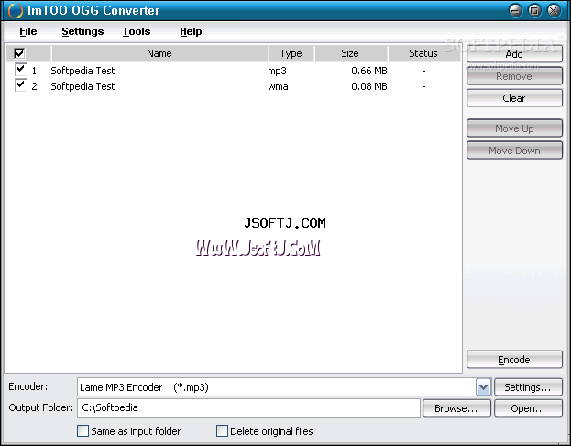This screenshot has height=446, width=571.
Task: Click Browse... for output folder
Action: [456, 408]
